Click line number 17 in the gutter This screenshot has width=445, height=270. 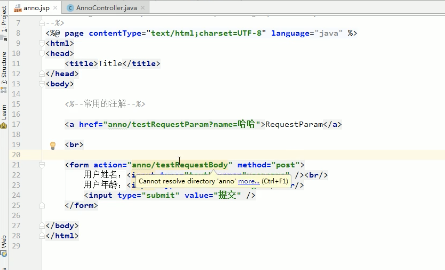16,124
